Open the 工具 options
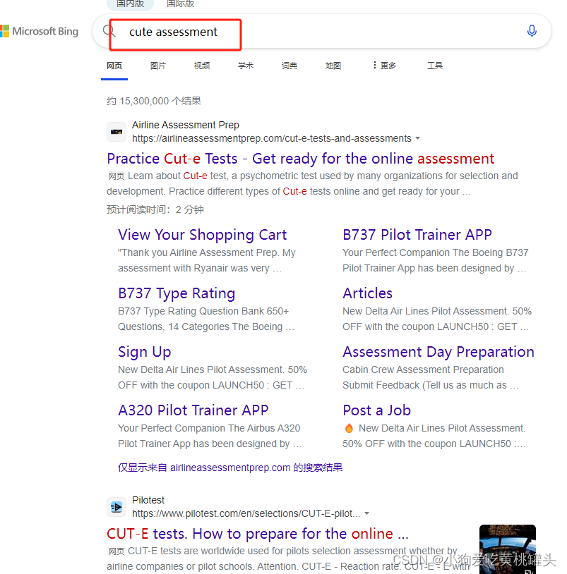The image size is (567, 574). point(435,66)
